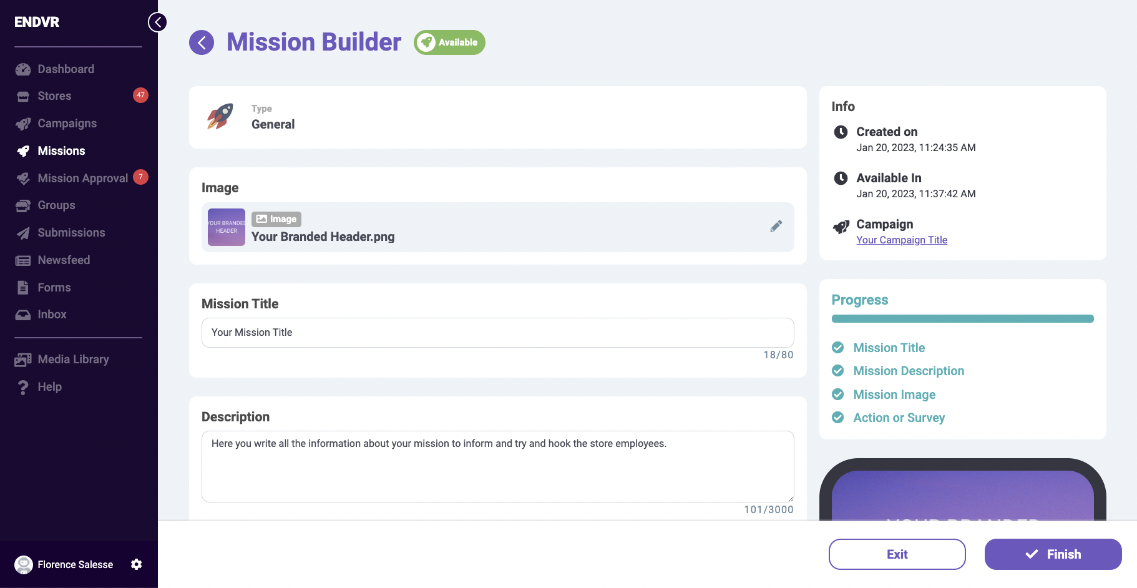Image resolution: width=1137 pixels, height=588 pixels.
Task: Click the Help question mark icon
Action: pyautogui.click(x=23, y=387)
